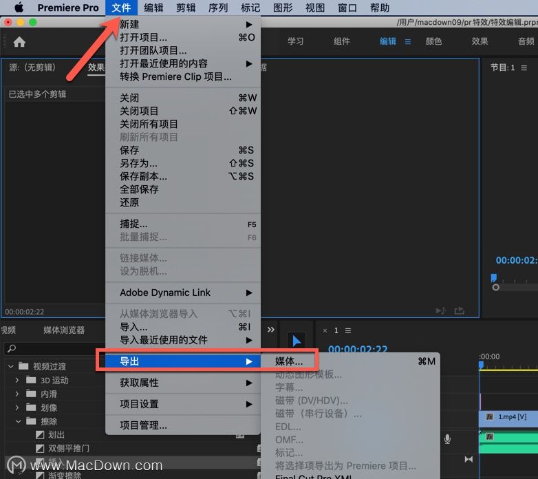Select the Selection arrow tool
The image size is (538, 479).
297,341
